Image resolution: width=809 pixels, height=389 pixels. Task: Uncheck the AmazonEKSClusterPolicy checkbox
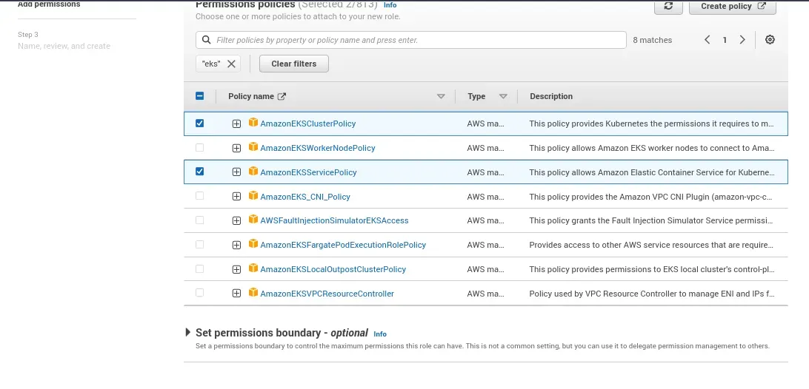[x=199, y=124]
